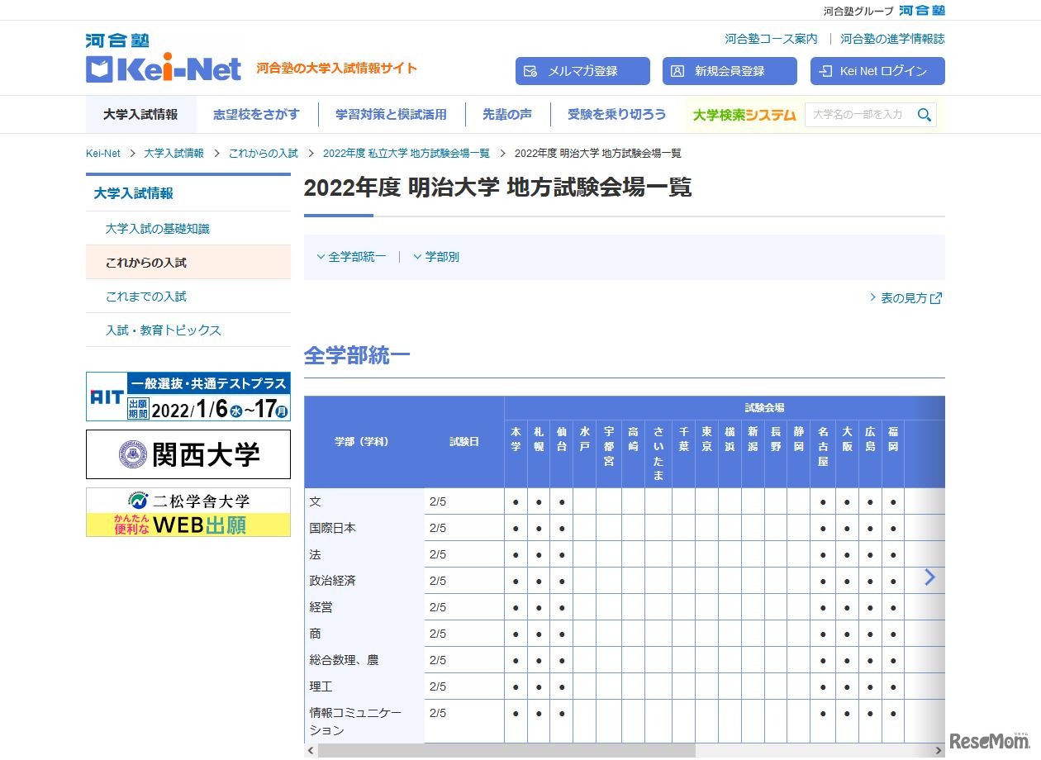This screenshot has width=1041, height=760.
Task: Switch to the 志望校をさがす tab
Action: click(256, 115)
